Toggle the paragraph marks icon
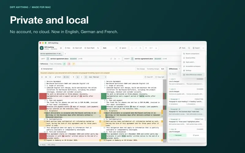This screenshot has width=245, height=153. tap(73, 77)
